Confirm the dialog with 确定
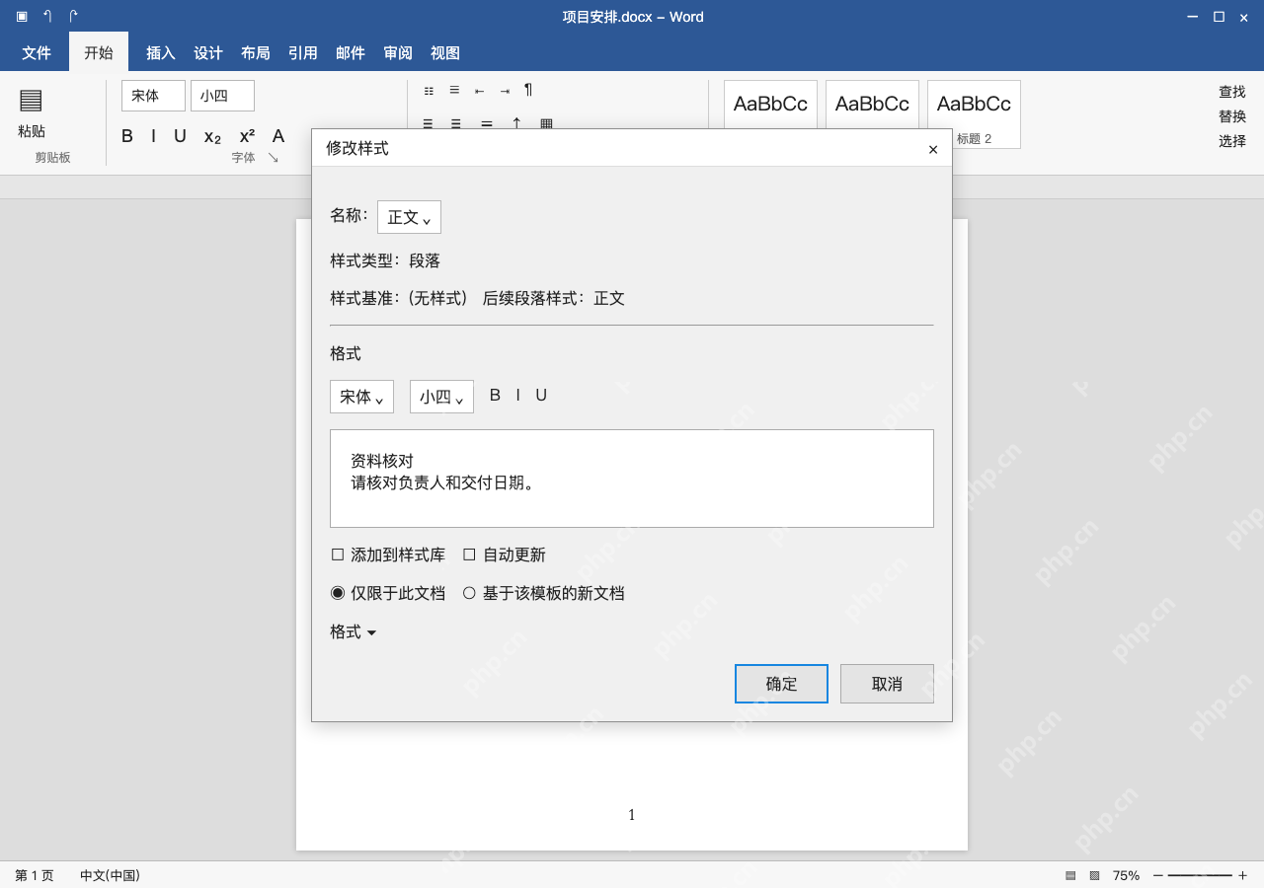The height and width of the screenshot is (888, 1264). [781, 684]
